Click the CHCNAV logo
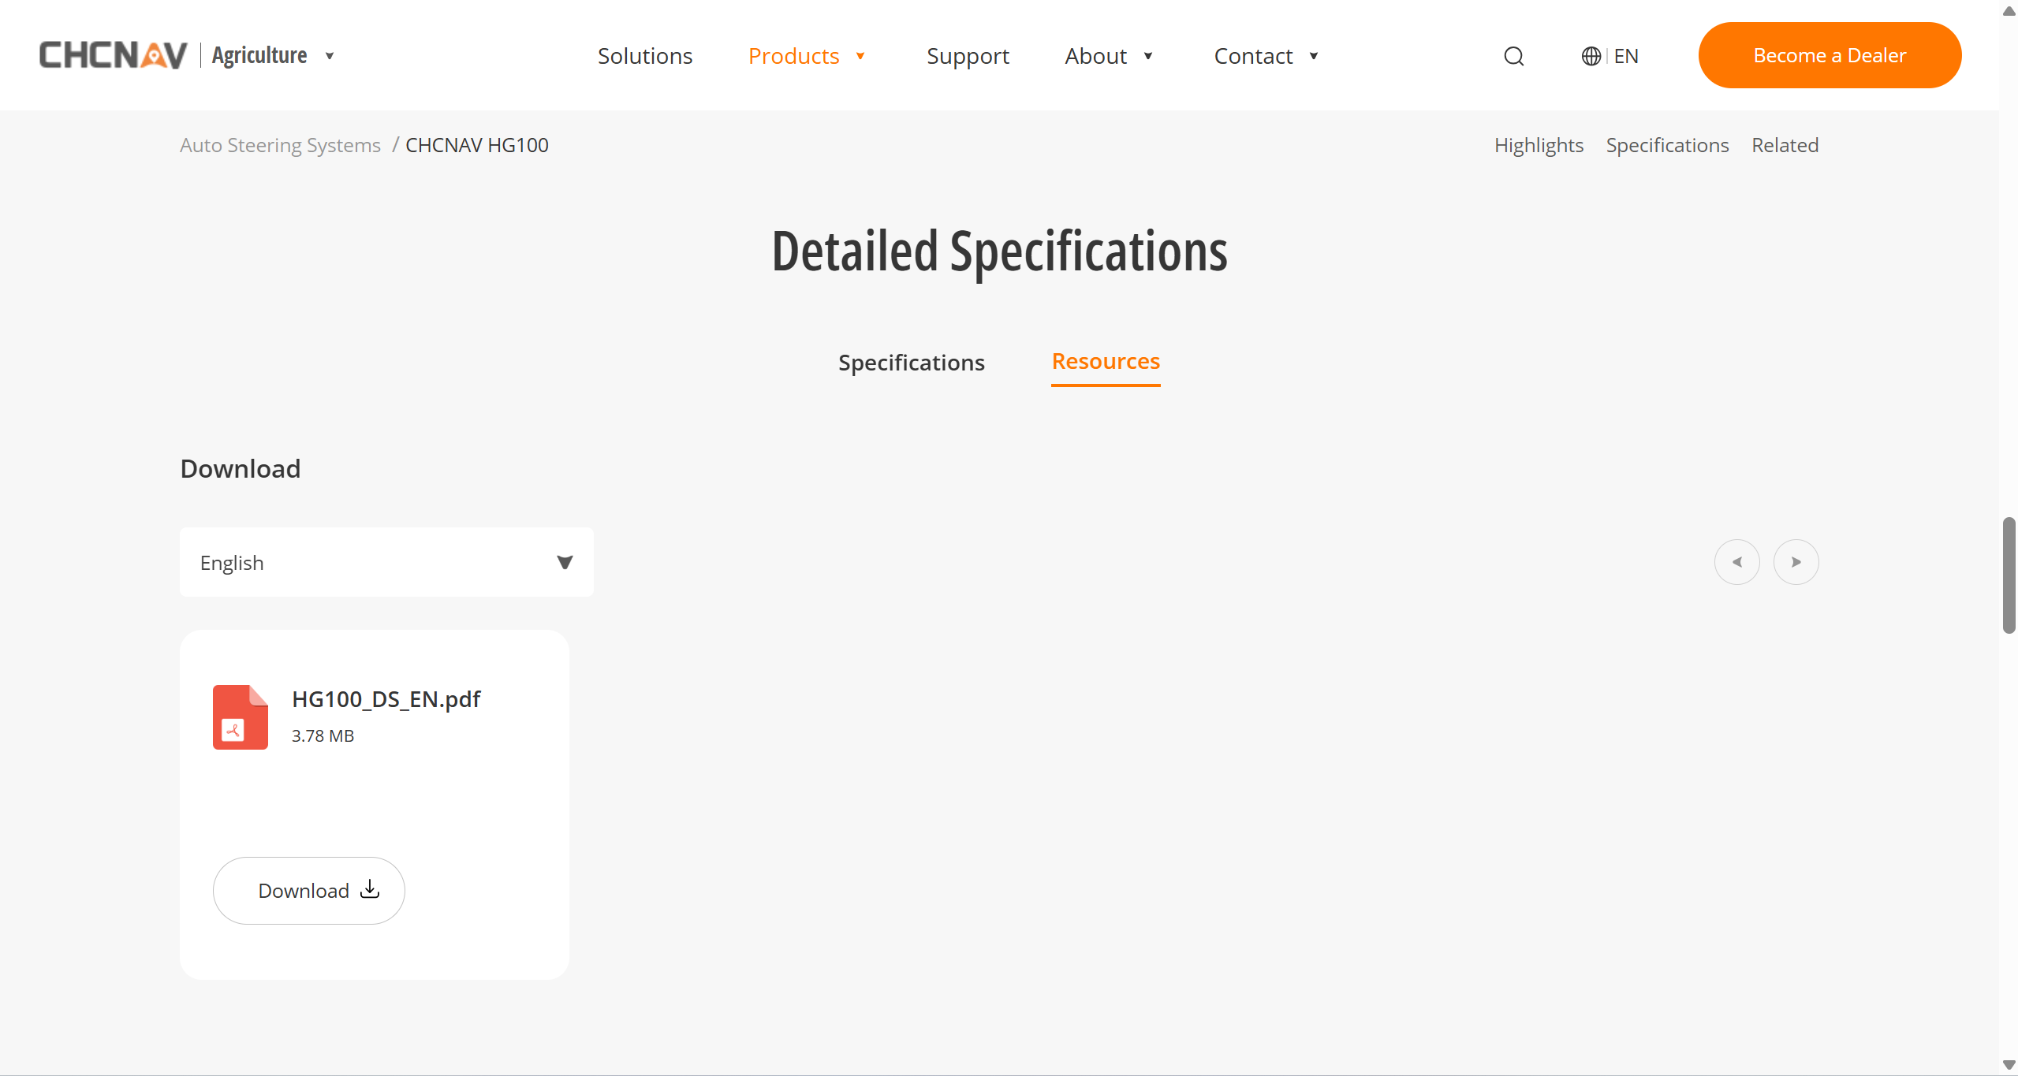This screenshot has height=1076, width=2018. [x=114, y=55]
